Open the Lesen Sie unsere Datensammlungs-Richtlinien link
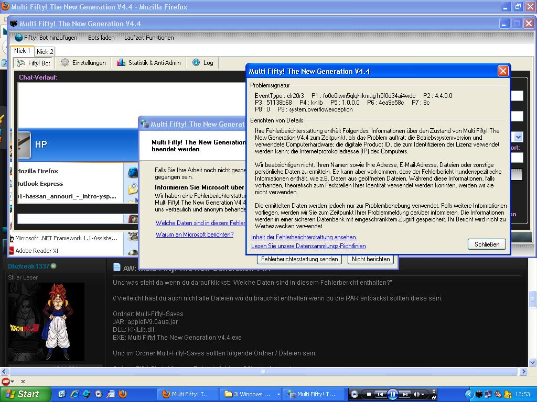 [308, 246]
